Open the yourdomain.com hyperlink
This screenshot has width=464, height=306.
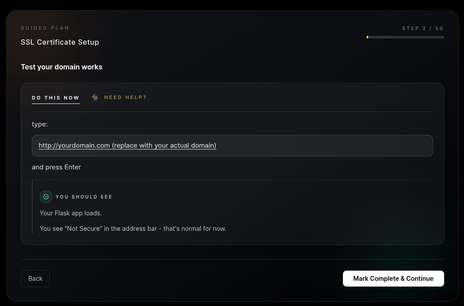pos(127,145)
